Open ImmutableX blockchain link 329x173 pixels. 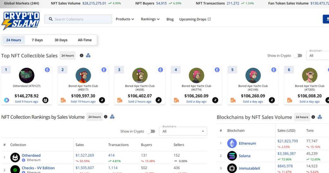click(249, 168)
